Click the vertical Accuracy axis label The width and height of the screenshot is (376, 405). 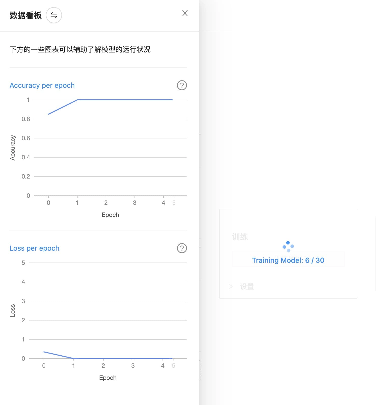coord(13,148)
